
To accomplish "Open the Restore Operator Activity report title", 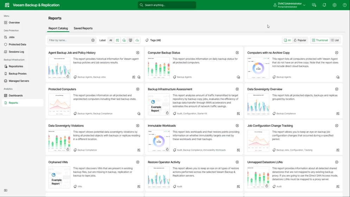I will click(164, 162).
